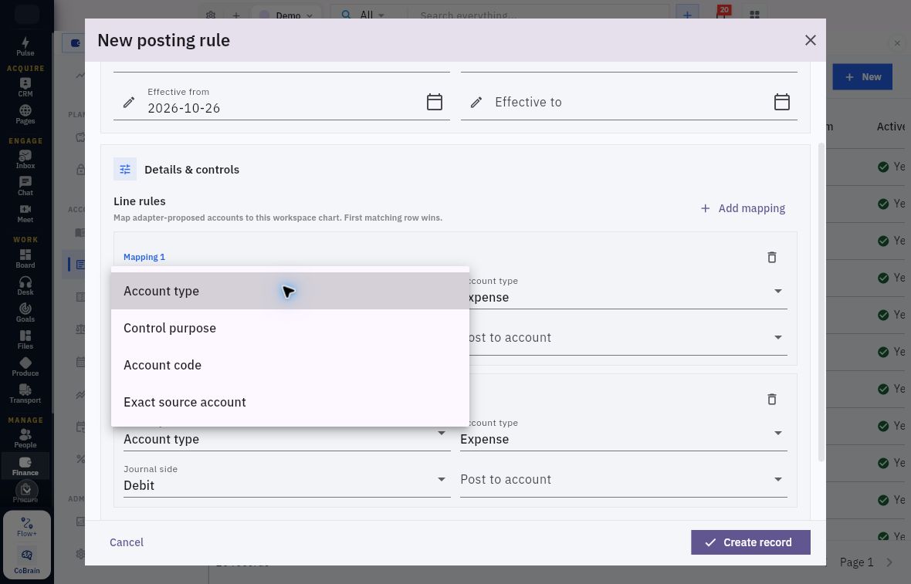Cancel the new posting rule
Screen dimensions: 911x584
click(127, 542)
